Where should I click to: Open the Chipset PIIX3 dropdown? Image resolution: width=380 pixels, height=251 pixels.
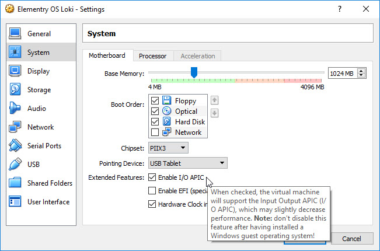pos(168,148)
